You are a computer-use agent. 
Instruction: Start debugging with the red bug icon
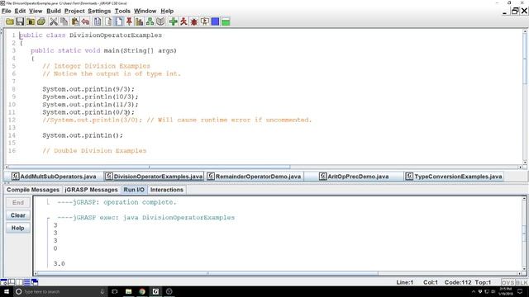click(x=194, y=22)
